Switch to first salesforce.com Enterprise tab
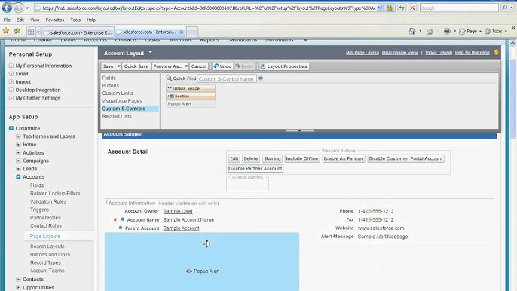Viewport: 517px width, 291px height. point(78,32)
